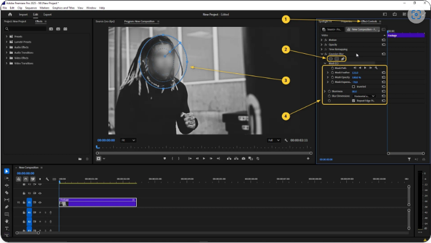Image resolution: width=431 pixels, height=243 pixels.
Task: Open the Full playback resolution dropdown
Action: tap(274, 140)
